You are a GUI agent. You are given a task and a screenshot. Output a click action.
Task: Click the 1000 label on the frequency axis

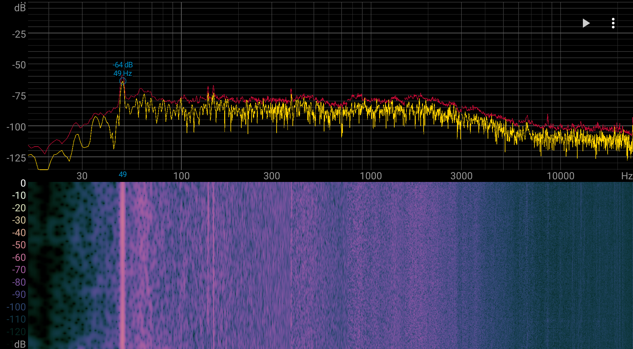[x=371, y=176]
